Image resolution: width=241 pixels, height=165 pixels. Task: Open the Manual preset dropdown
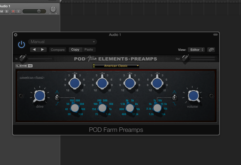62,42
